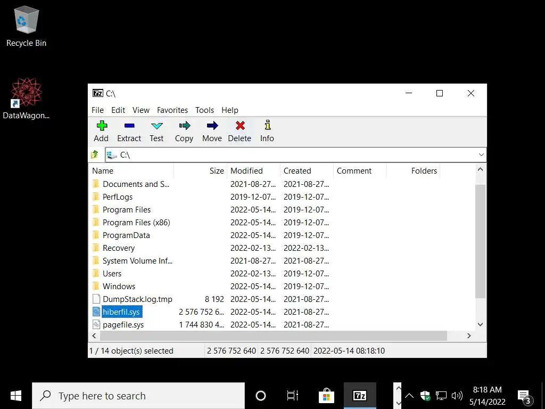Select the pagefile.sys file
The width and height of the screenshot is (545, 409).
[118, 325]
